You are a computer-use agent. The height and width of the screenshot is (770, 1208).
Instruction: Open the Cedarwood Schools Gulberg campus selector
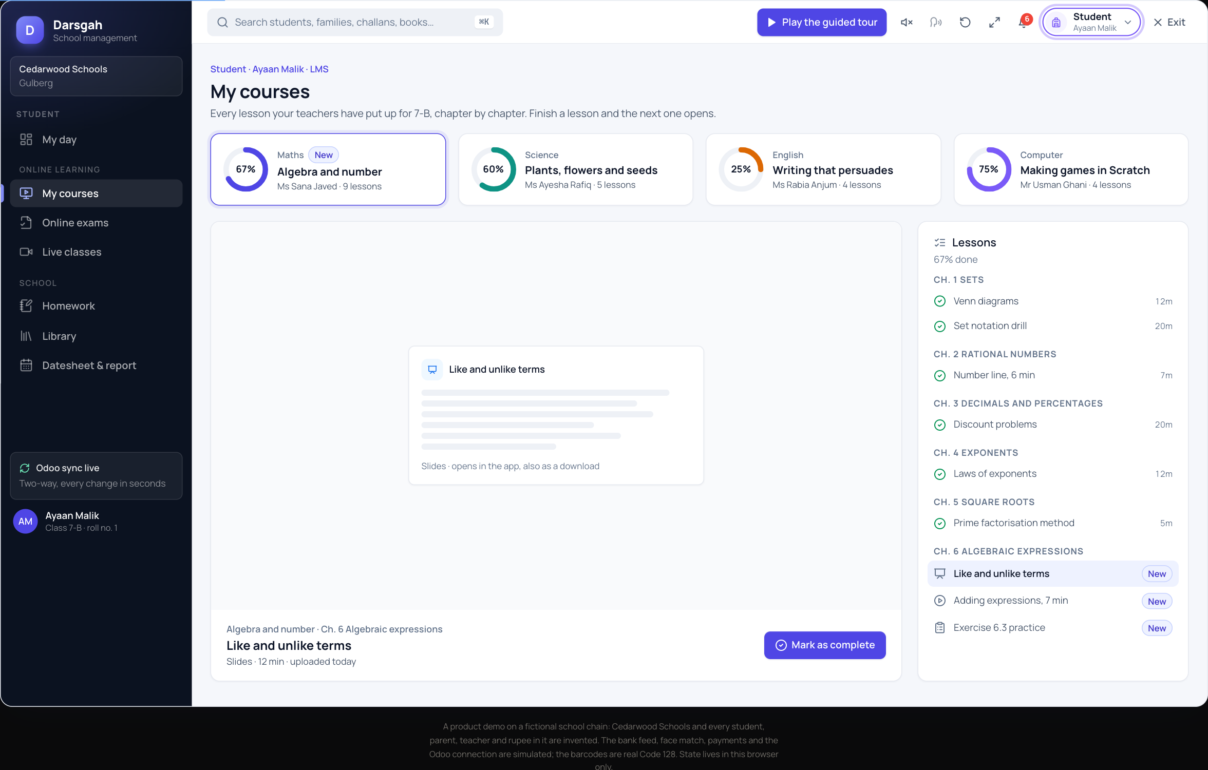(96, 76)
